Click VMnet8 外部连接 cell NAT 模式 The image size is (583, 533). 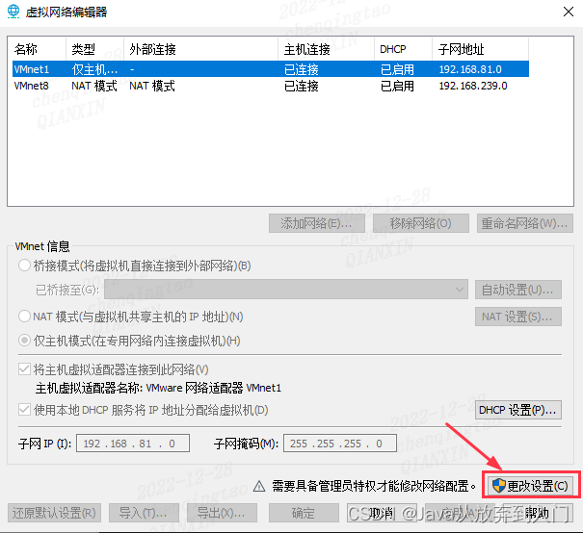[x=152, y=86]
